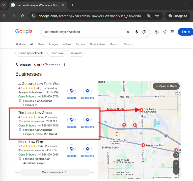Image resolution: width=193 pixels, height=181 pixels.
Task: Open The Lopez Law Group listing
Action: pos(35,113)
